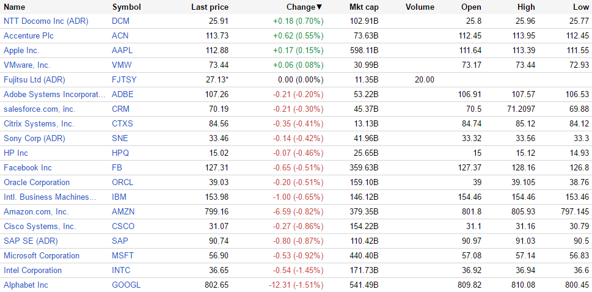The width and height of the screenshot is (592, 292).
Task: Click the ORCL ticker symbol
Action: coord(123,182)
